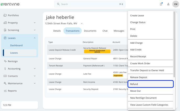
Task: Click the General Repair description cell
Action: [90, 59]
